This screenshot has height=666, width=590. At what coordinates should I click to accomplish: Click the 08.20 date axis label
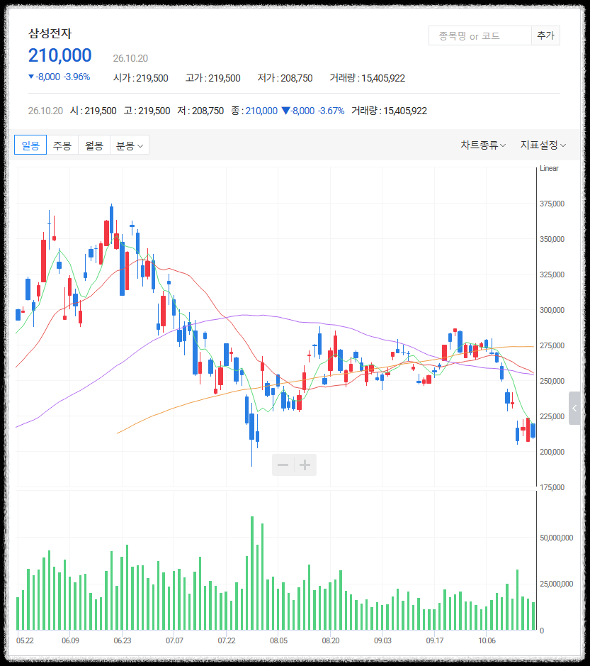331,640
